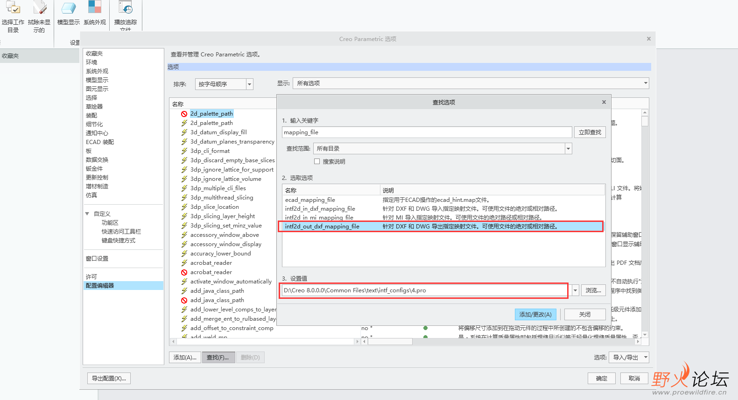This screenshot has width=738, height=400.
Task: Click the Erase Not Displayed icon
Action: (x=39, y=8)
